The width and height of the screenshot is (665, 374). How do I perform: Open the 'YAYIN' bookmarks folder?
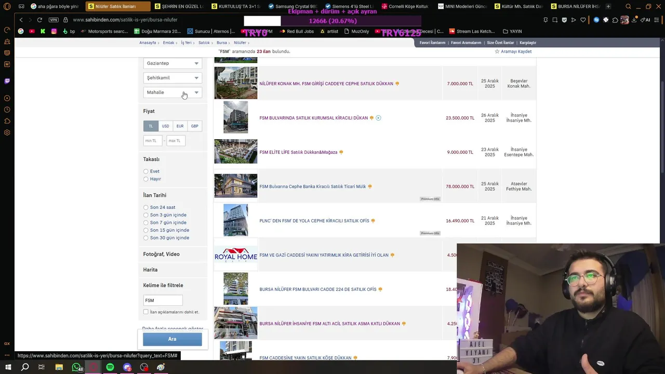512,31
